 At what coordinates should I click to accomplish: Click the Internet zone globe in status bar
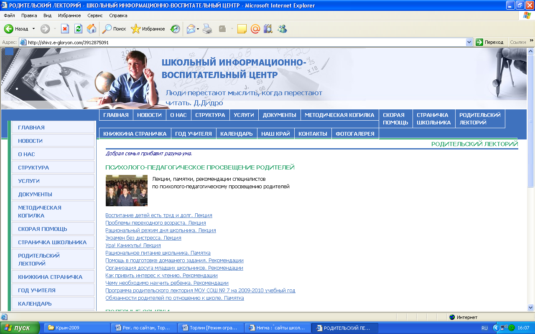tap(452, 317)
